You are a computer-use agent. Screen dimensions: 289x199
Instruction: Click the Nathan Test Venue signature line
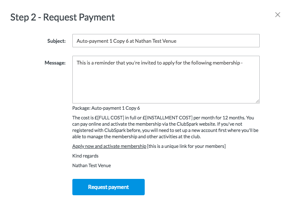pyautogui.click(x=91, y=165)
